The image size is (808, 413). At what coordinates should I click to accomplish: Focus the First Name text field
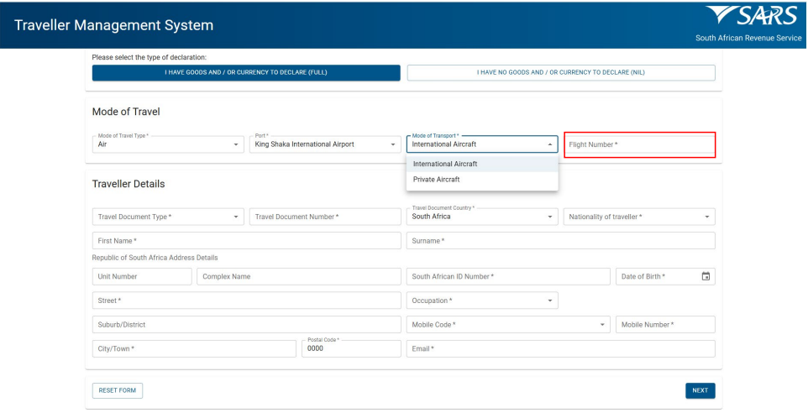click(246, 241)
